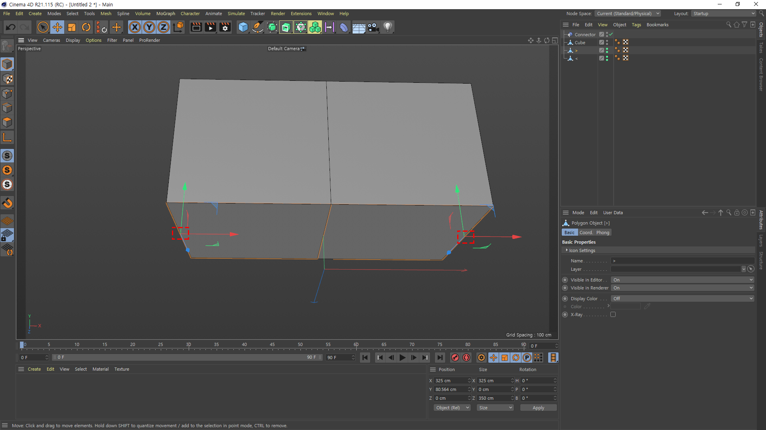Open the Object (Rel) coordinate dropdown

point(452,408)
